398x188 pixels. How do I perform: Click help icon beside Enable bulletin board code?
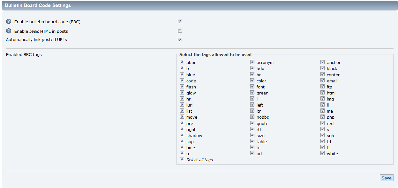point(9,22)
